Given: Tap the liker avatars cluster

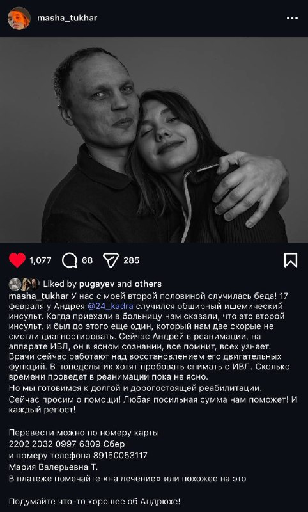Looking at the screenshot, I should point(24,284).
